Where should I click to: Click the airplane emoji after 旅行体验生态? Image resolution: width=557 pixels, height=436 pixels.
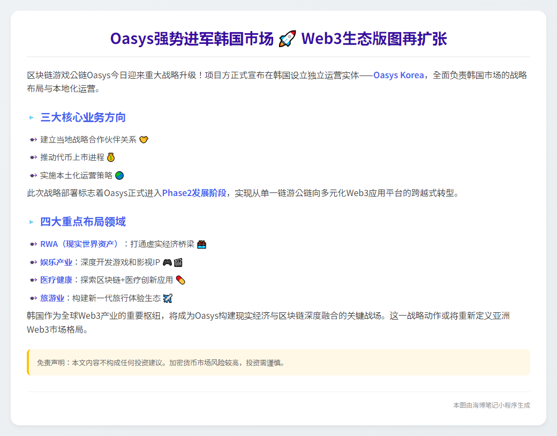click(x=168, y=298)
